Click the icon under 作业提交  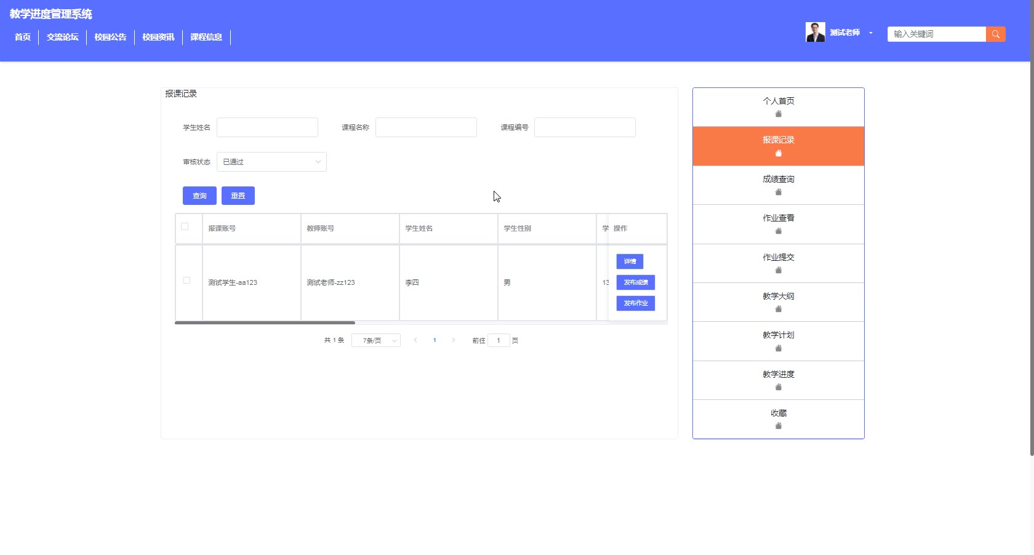[779, 270]
